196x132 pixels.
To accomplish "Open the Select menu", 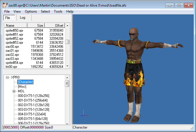I will click(x=45, y=12).
